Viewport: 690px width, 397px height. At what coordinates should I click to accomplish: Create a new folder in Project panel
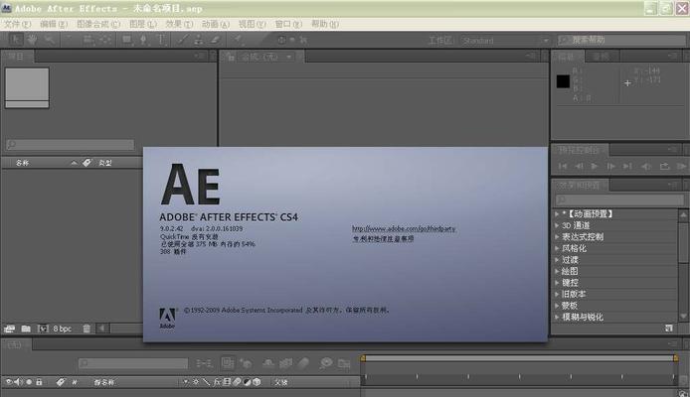coord(26,329)
